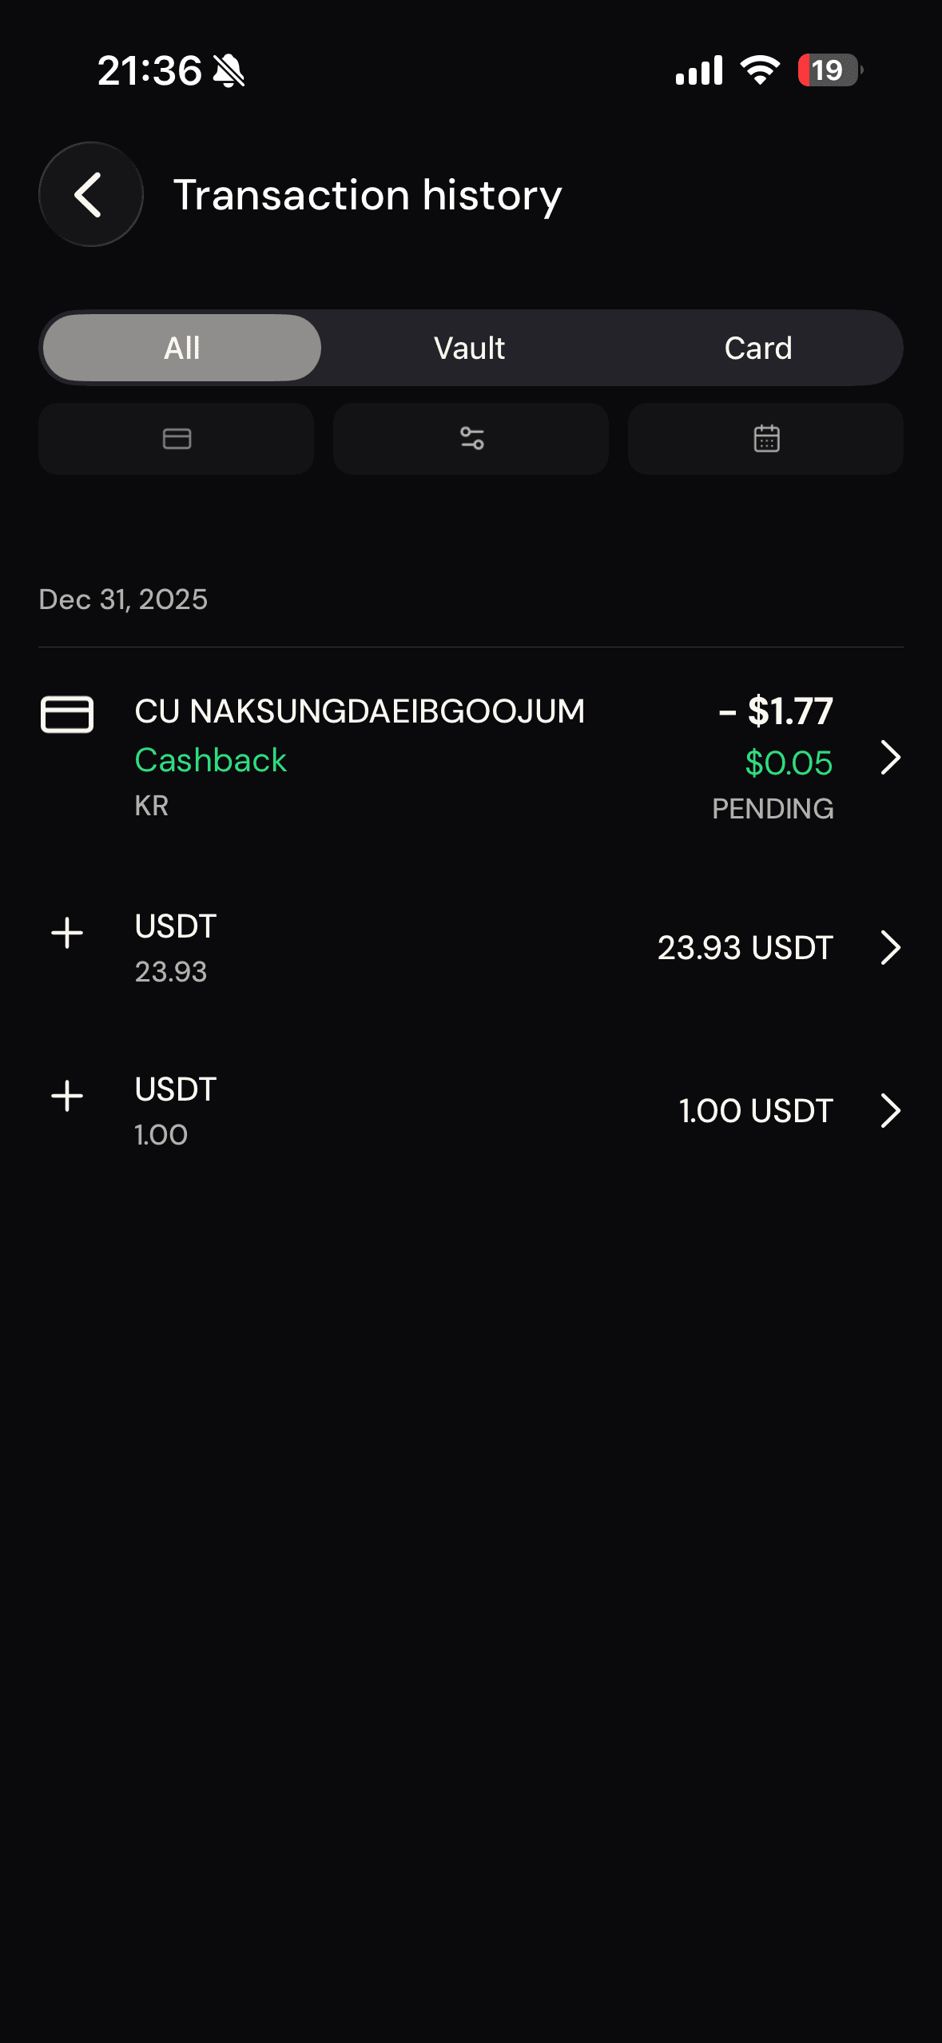Screen dimensions: 942x2043
Task: Tap the Wi-Fi status icon
Action: point(760,70)
